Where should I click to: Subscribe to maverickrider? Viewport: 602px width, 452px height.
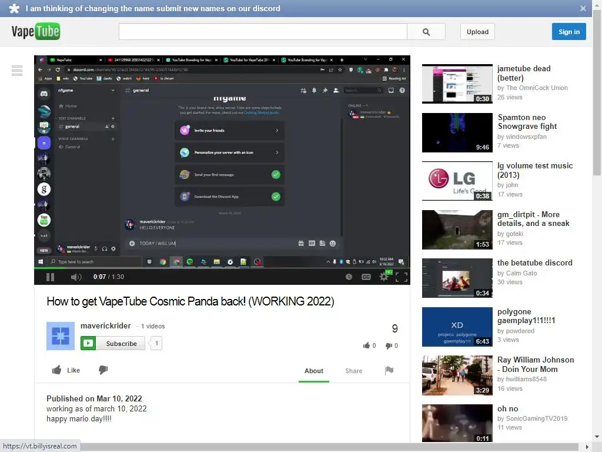[x=112, y=343]
